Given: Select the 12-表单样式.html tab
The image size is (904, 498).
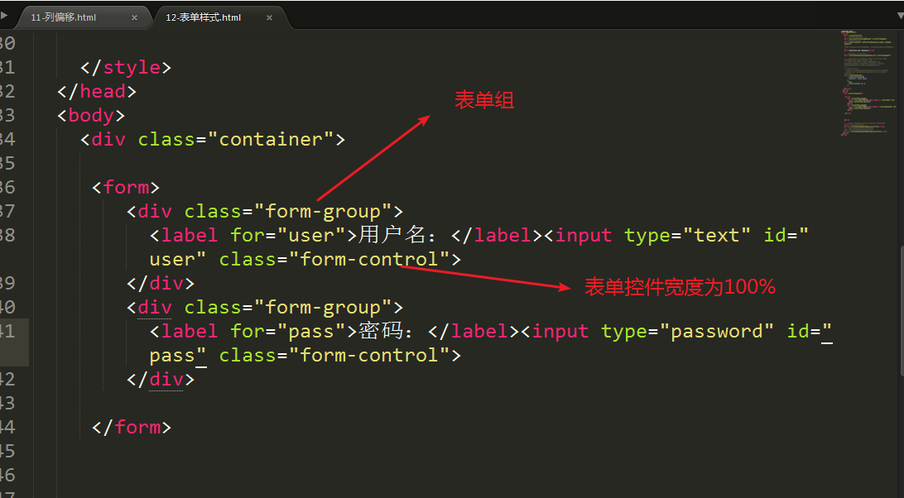Looking at the screenshot, I should 204,18.
